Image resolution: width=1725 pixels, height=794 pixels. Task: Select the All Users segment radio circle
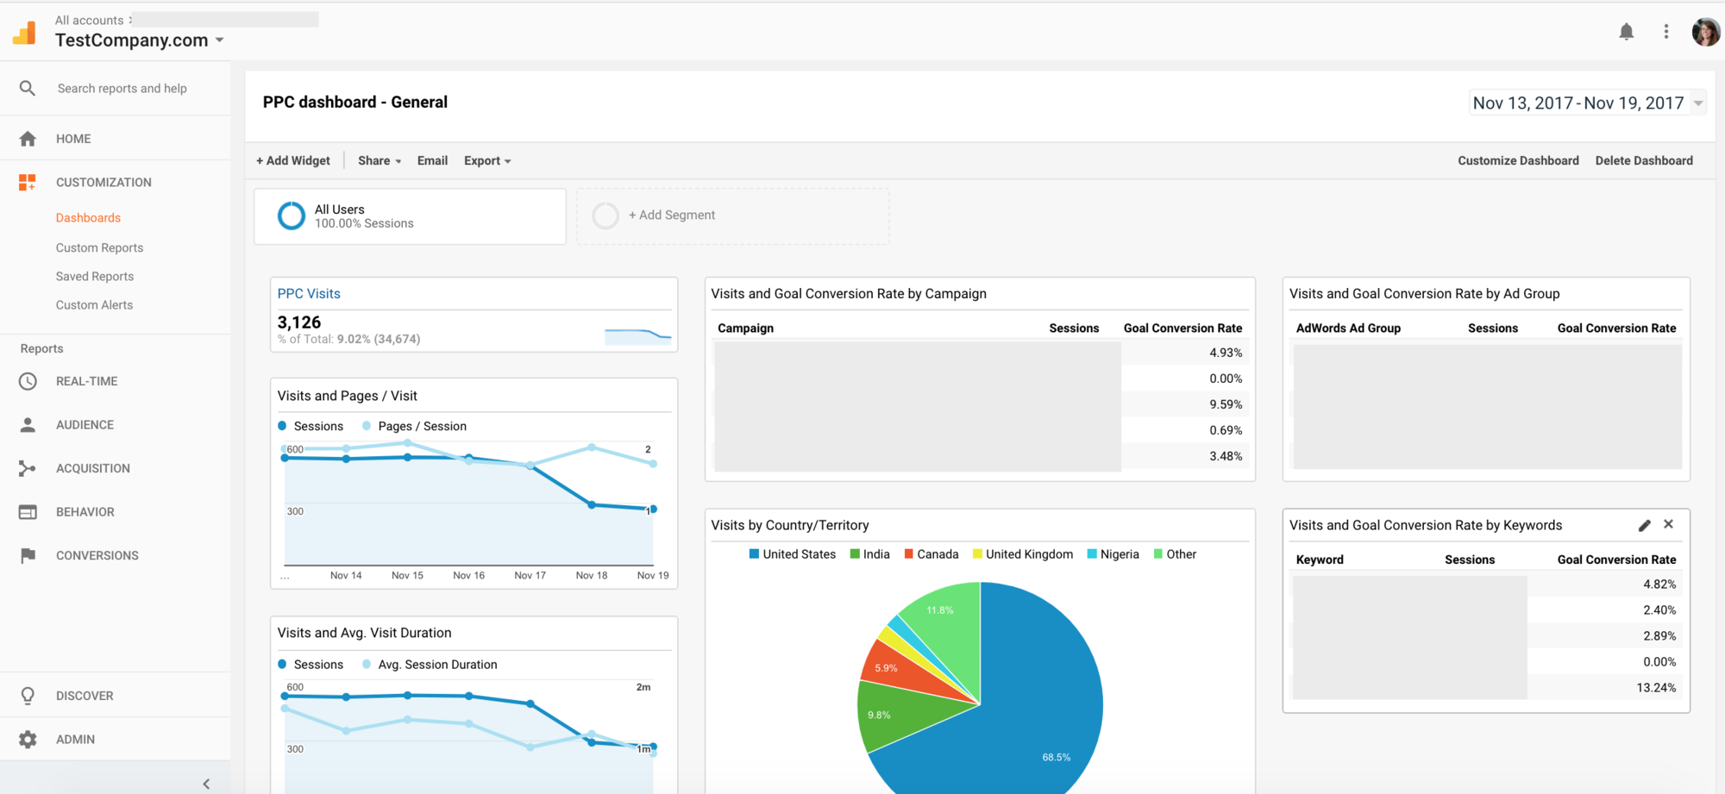292,216
